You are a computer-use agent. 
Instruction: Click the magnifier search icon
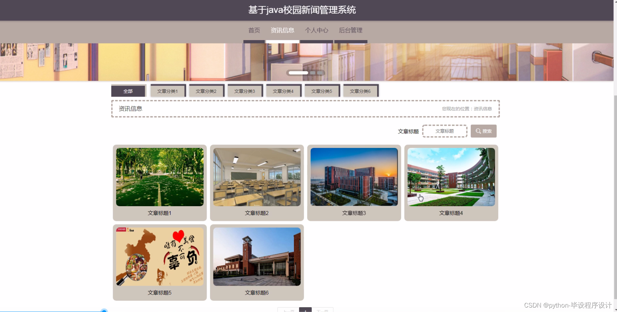[x=479, y=131]
